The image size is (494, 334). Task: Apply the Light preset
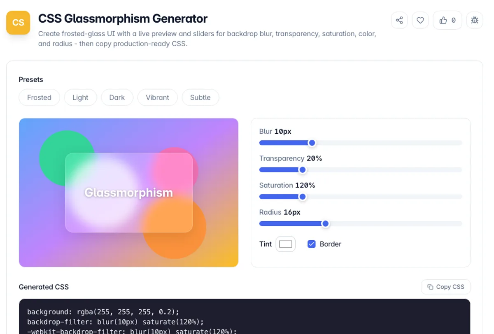80,97
